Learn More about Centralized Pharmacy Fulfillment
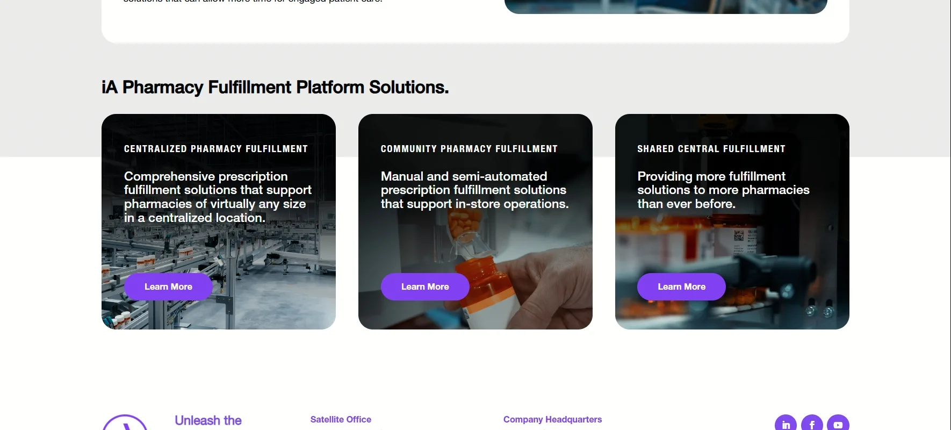This screenshot has height=430, width=951. point(168,286)
